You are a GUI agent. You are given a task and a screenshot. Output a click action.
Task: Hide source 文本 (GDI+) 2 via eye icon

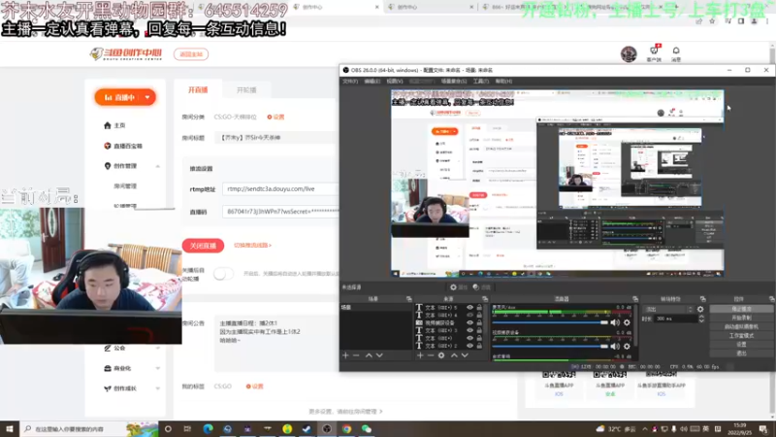tap(469, 346)
